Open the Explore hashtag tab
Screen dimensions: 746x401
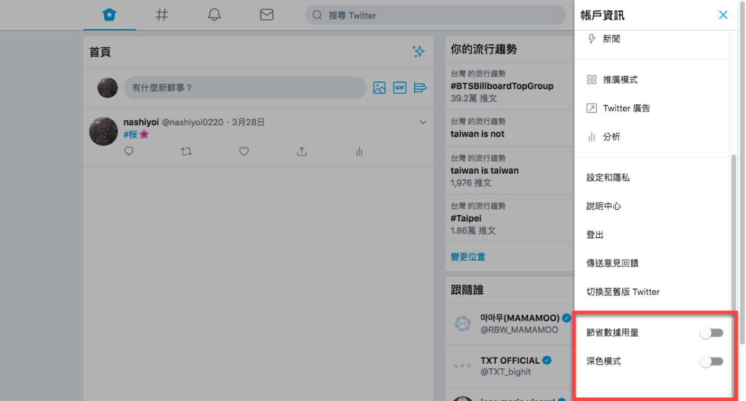click(162, 15)
